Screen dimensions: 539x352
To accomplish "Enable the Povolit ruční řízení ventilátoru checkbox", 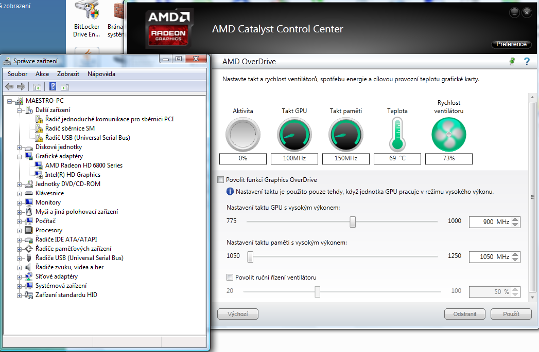I will click(x=230, y=277).
